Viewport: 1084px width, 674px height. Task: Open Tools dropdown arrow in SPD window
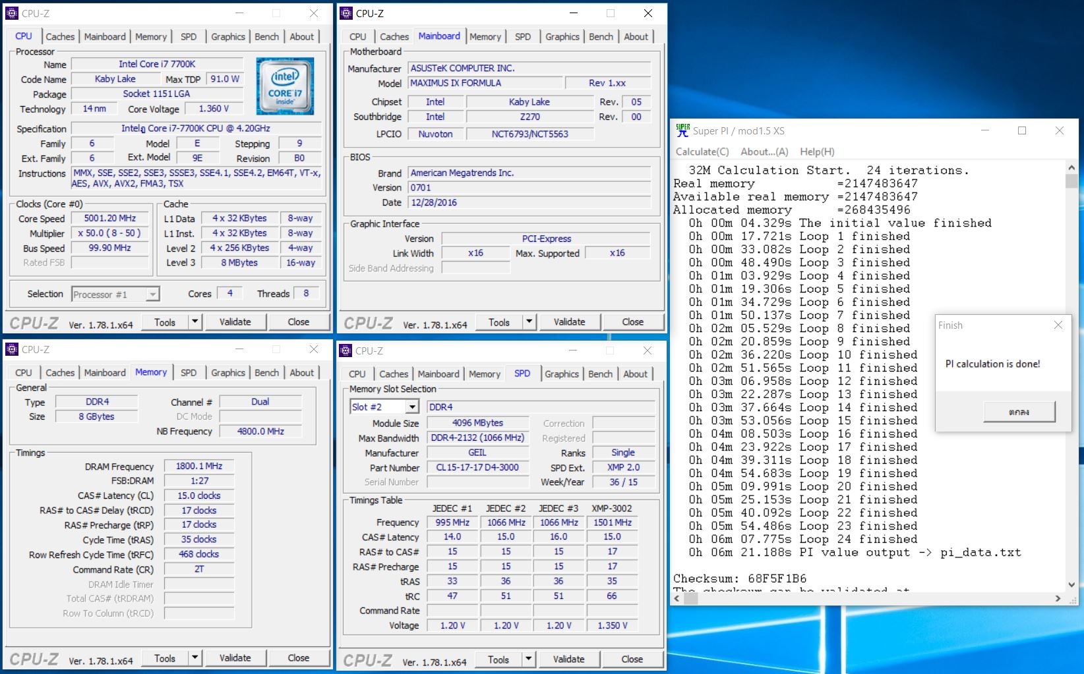coord(528,659)
